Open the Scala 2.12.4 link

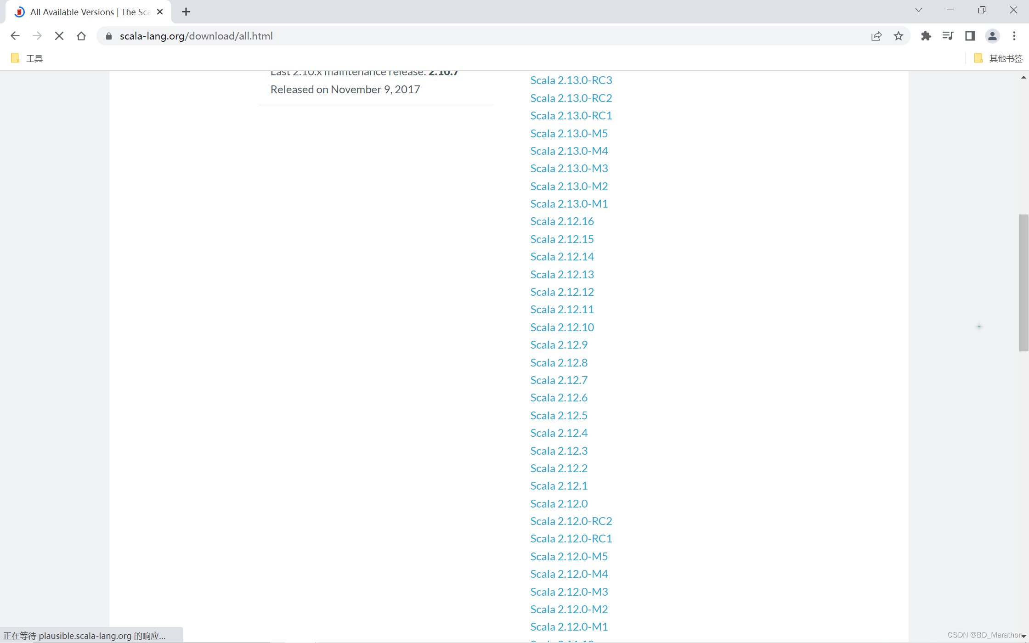point(559,433)
